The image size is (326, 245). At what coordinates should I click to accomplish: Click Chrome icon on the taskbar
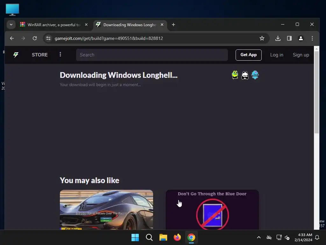(191, 237)
